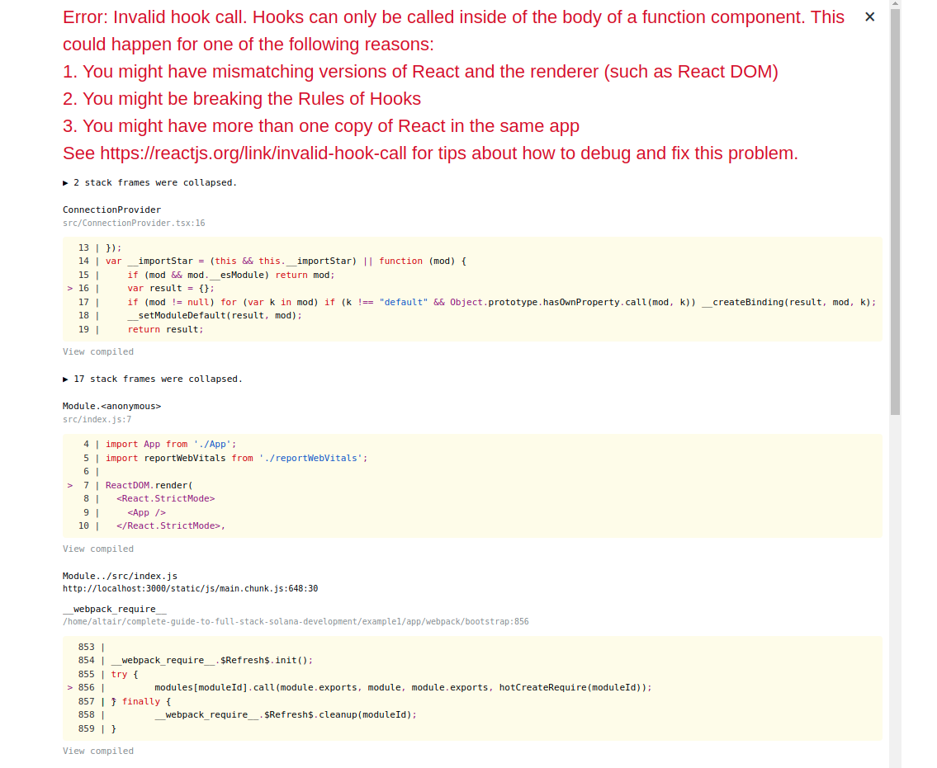This screenshot has height=768, width=937.
Task: Click line 856 modules[moduleId].call code
Action: click(403, 688)
